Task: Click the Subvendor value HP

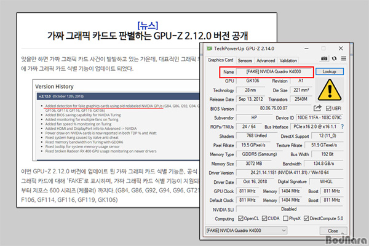Action: coord(254,117)
